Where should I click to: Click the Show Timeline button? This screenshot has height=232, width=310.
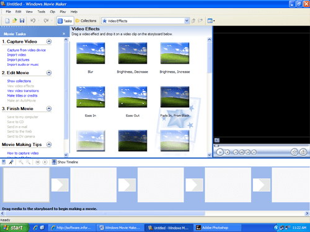coord(65,162)
